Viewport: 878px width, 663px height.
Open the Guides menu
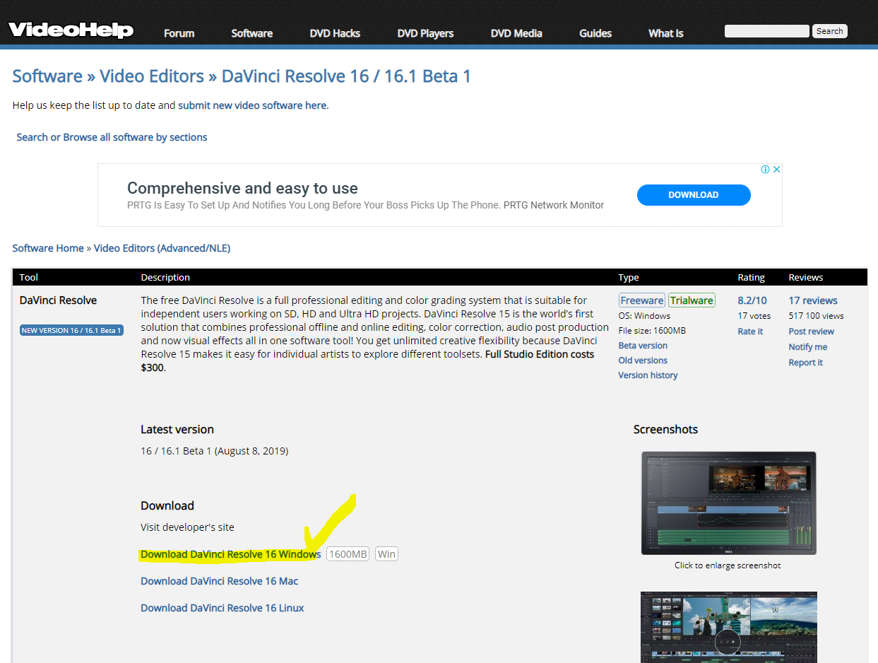(595, 33)
